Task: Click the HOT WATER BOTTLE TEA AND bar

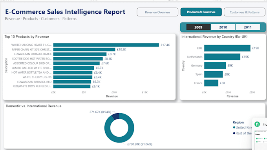Action: point(73,72)
